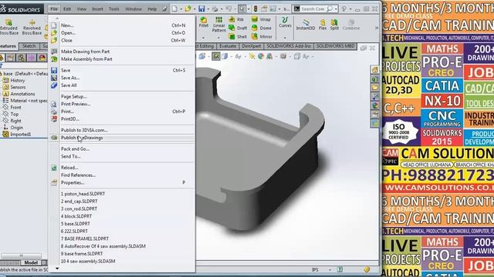Open the Tools menu
Image resolution: width=494 pixels, height=277 pixels.
coord(113,9)
